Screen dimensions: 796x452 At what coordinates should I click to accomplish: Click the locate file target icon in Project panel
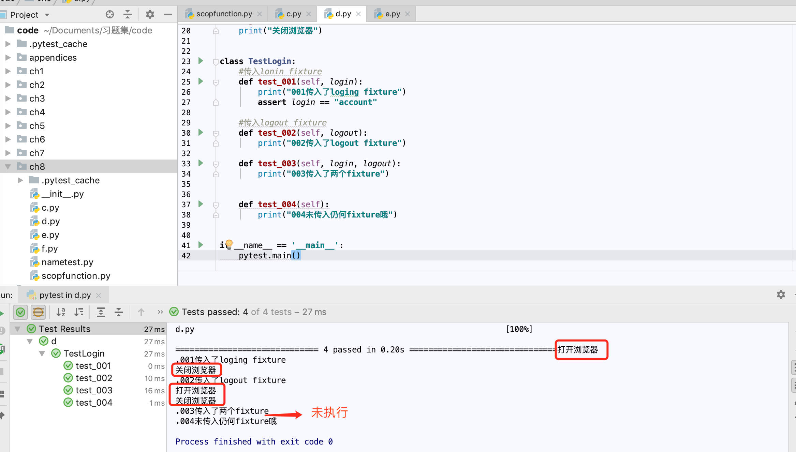(x=109, y=14)
